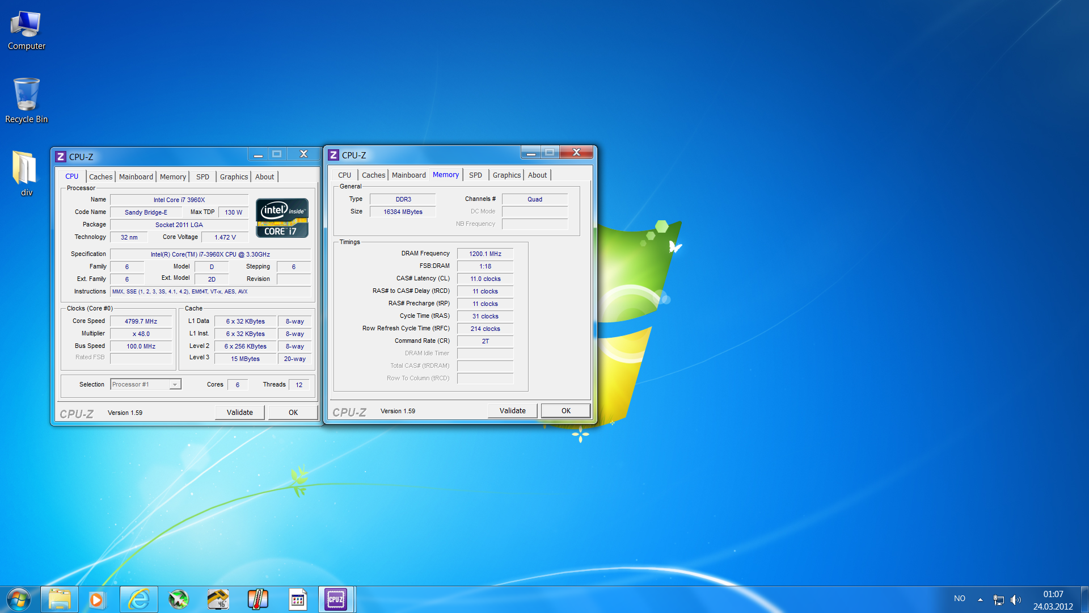The width and height of the screenshot is (1089, 613).
Task: Open Graphics tab in Memory window
Action: 506,175
